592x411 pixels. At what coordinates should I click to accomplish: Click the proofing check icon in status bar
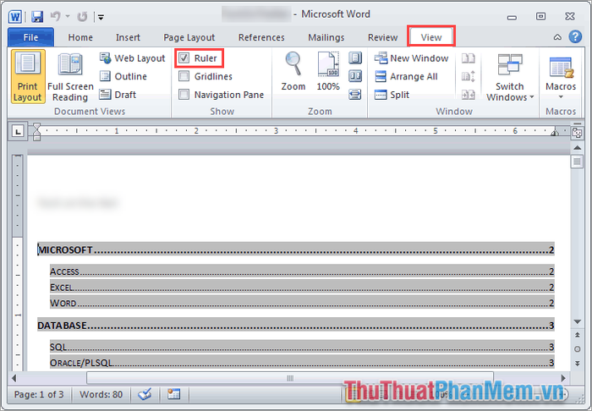point(145,394)
